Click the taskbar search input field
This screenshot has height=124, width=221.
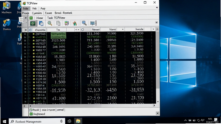click(37, 121)
